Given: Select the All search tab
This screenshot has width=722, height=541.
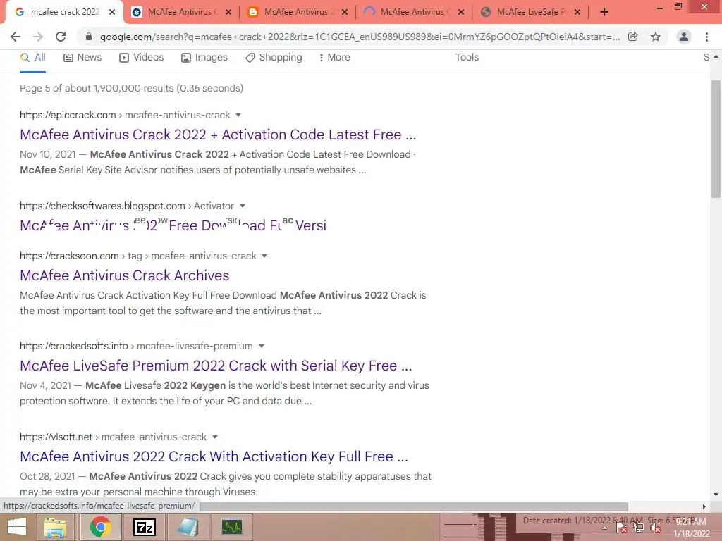Looking at the screenshot, I should [x=32, y=58].
